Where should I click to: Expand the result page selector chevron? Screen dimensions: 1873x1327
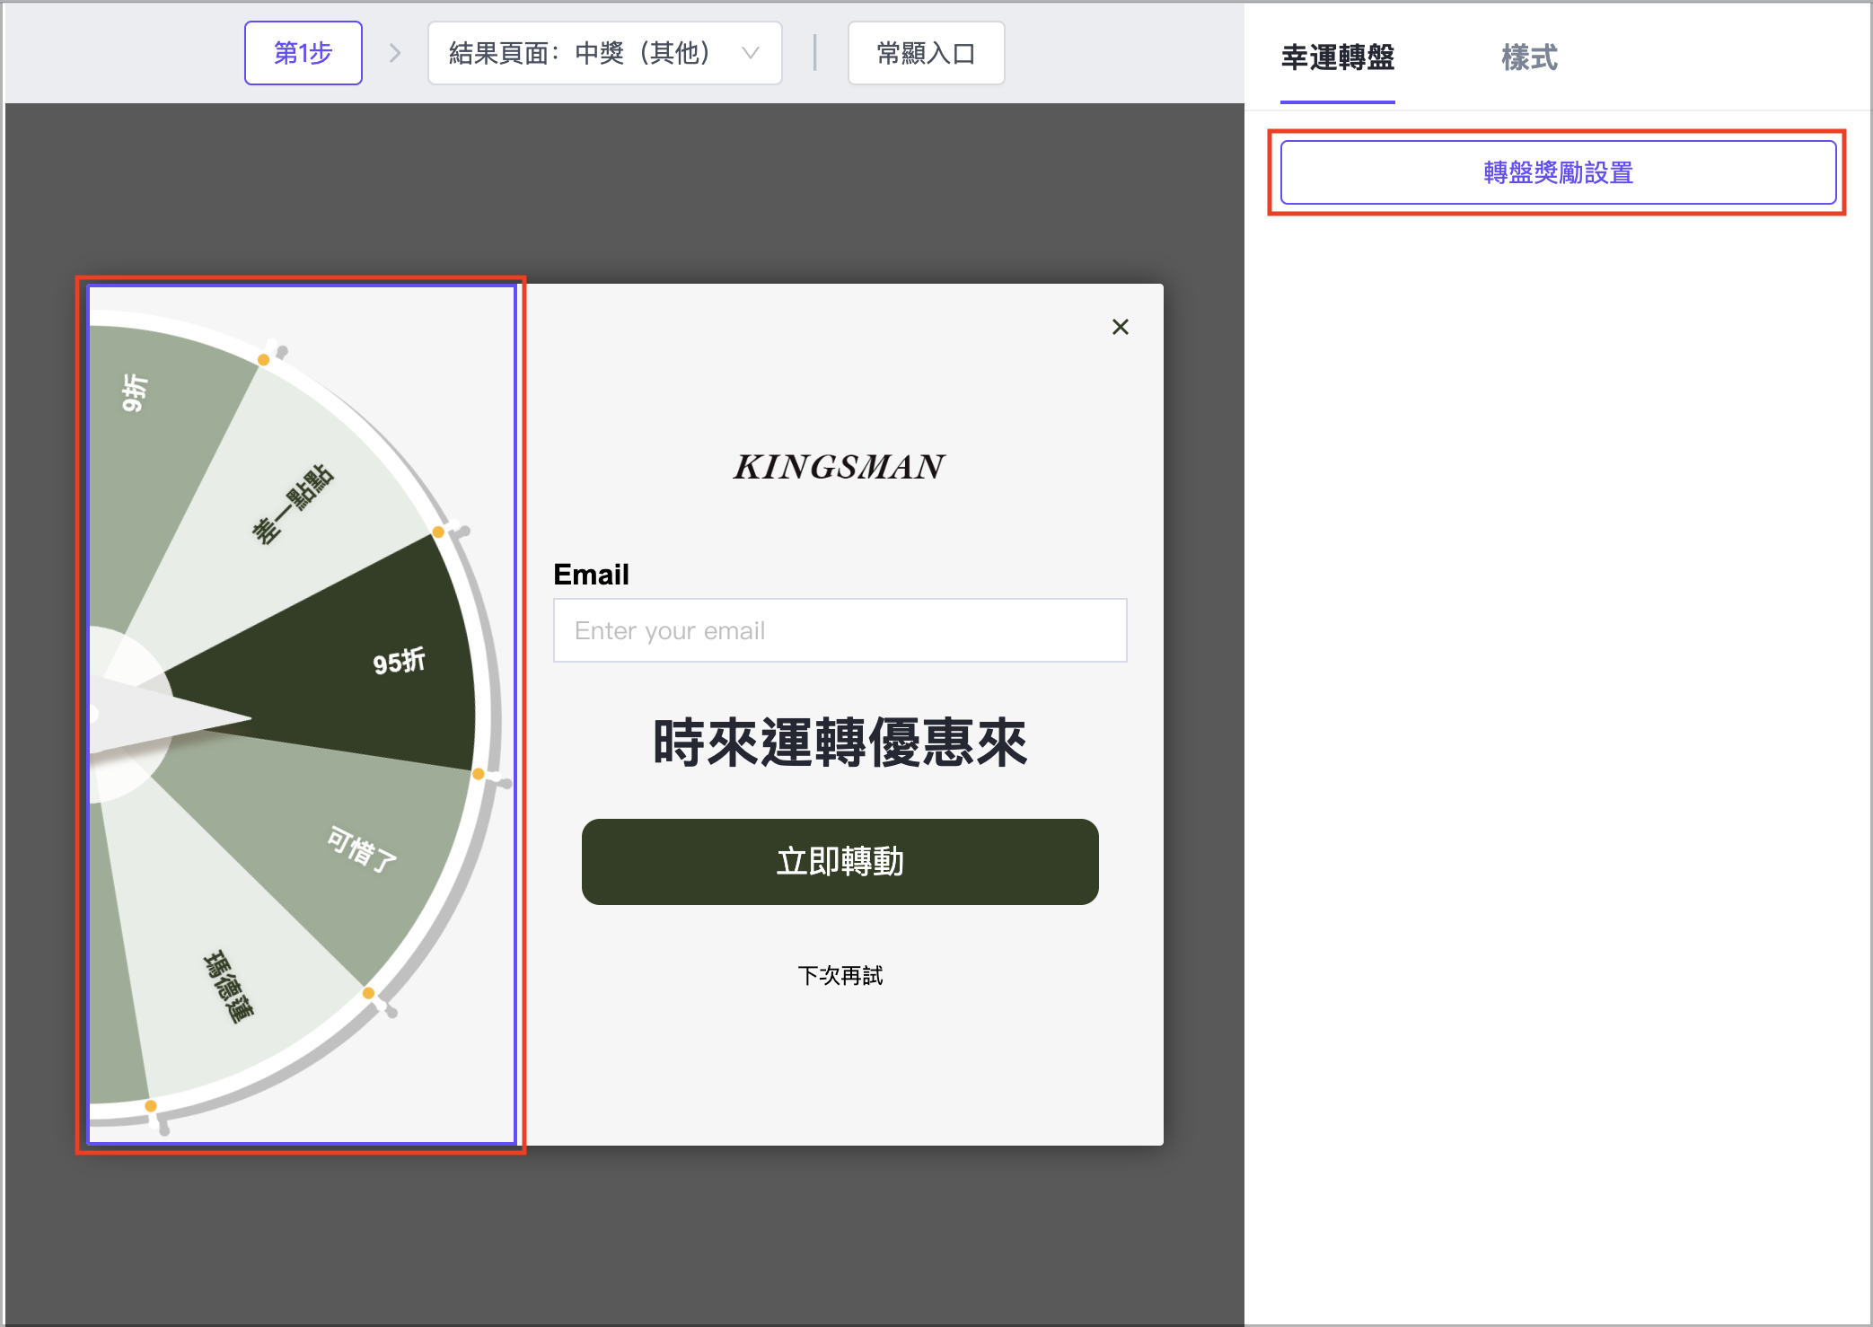click(x=751, y=53)
